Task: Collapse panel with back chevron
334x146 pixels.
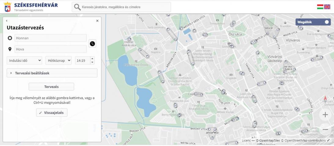Action: (x=7, y=21)
